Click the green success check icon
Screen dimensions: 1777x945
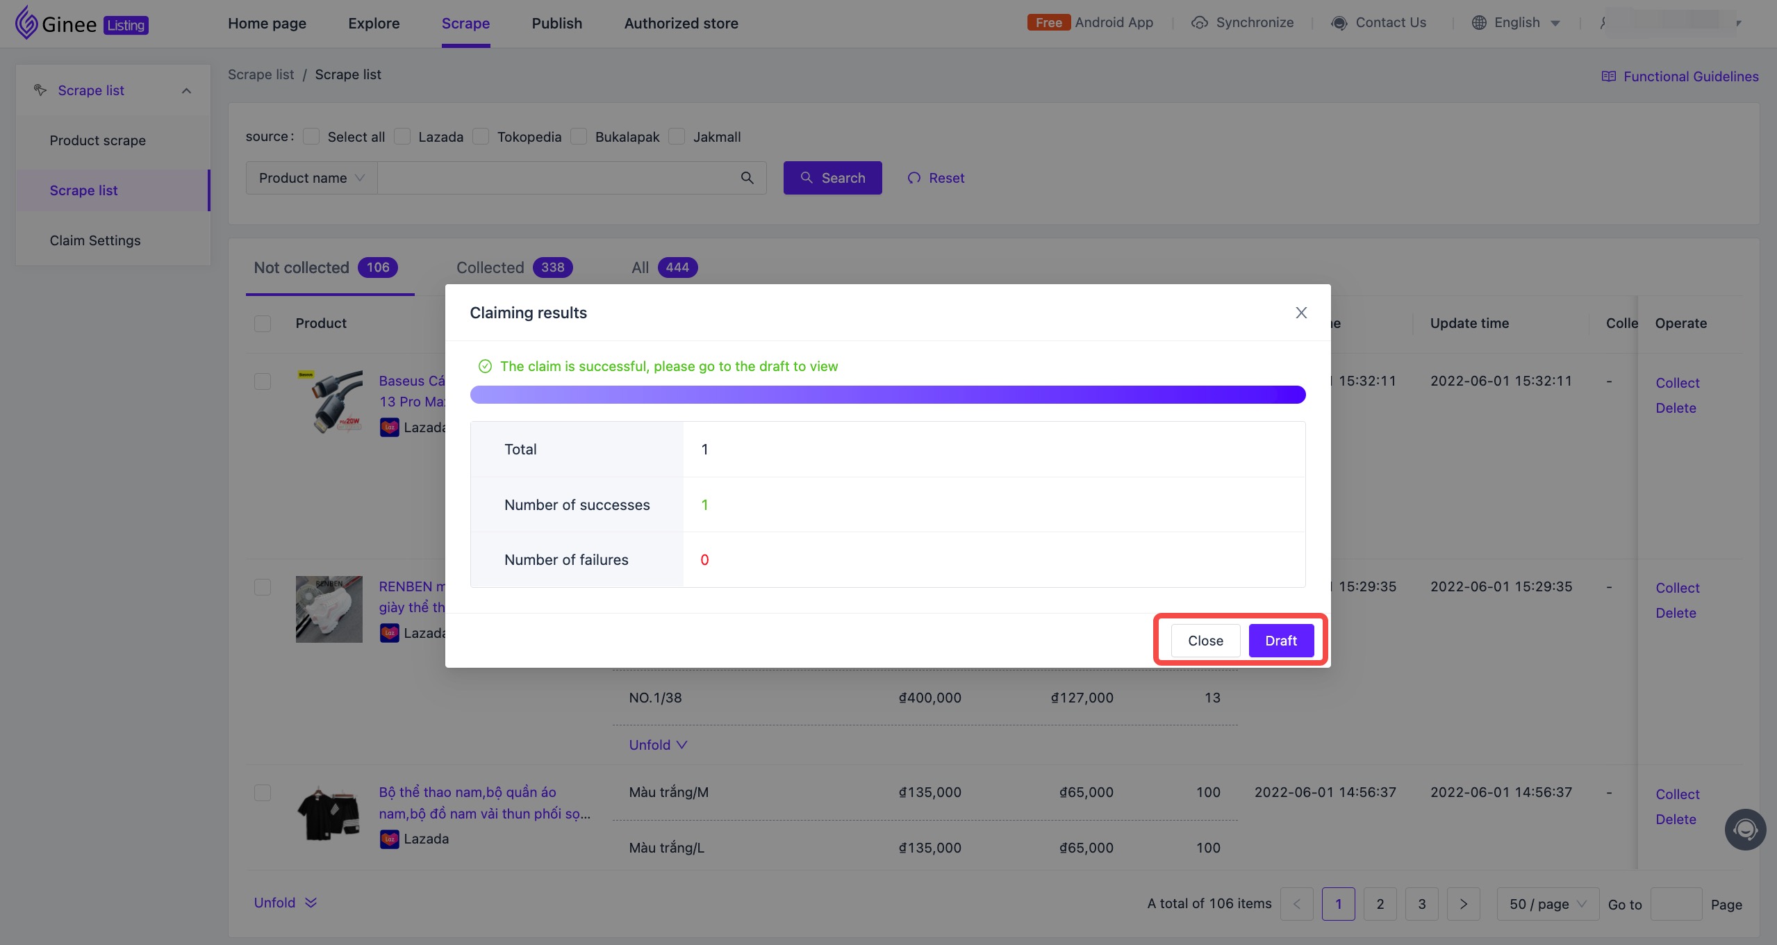[485, 366]
